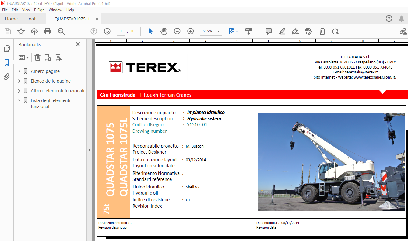The width and height of the screenshot is (408, 241).
Task: Open the Help menu
Action: (70, 10)
